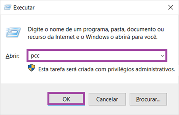The image size is (179, 115).
Task: Click the "abrirá para você" text
Action: pos(136,37)
